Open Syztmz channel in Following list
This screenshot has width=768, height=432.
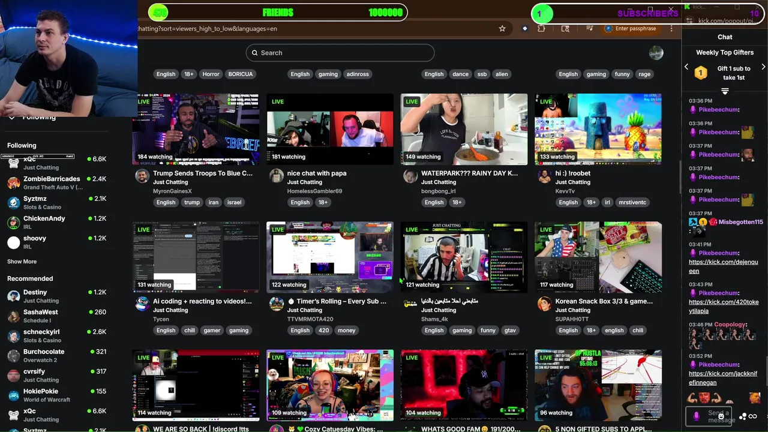pyautogui.click(x=56, y=202)
